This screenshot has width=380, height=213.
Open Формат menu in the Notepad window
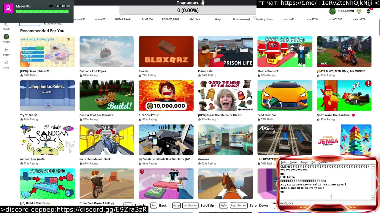click(x=304, y=162)
